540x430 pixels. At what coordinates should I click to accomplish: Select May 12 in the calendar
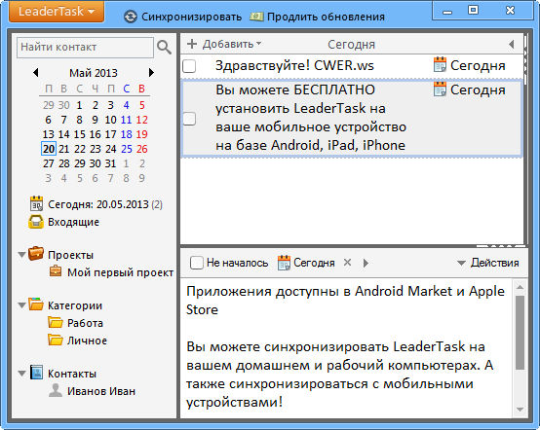pos(142,120)
